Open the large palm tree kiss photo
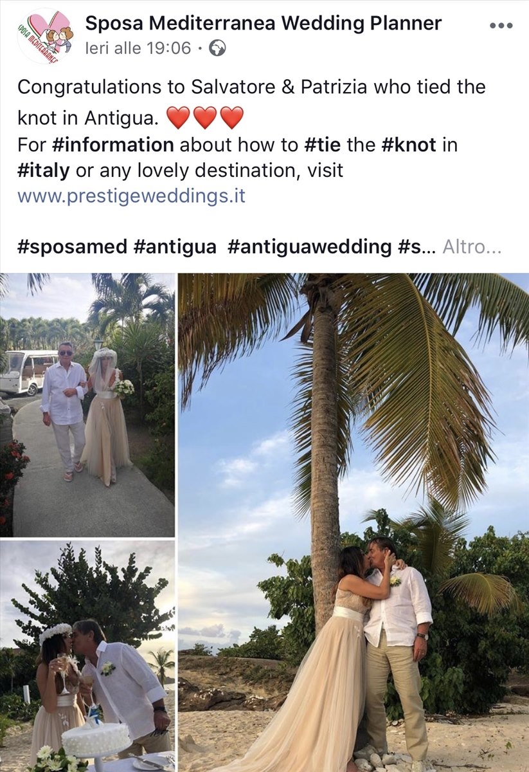 click(x=354, y=522)
